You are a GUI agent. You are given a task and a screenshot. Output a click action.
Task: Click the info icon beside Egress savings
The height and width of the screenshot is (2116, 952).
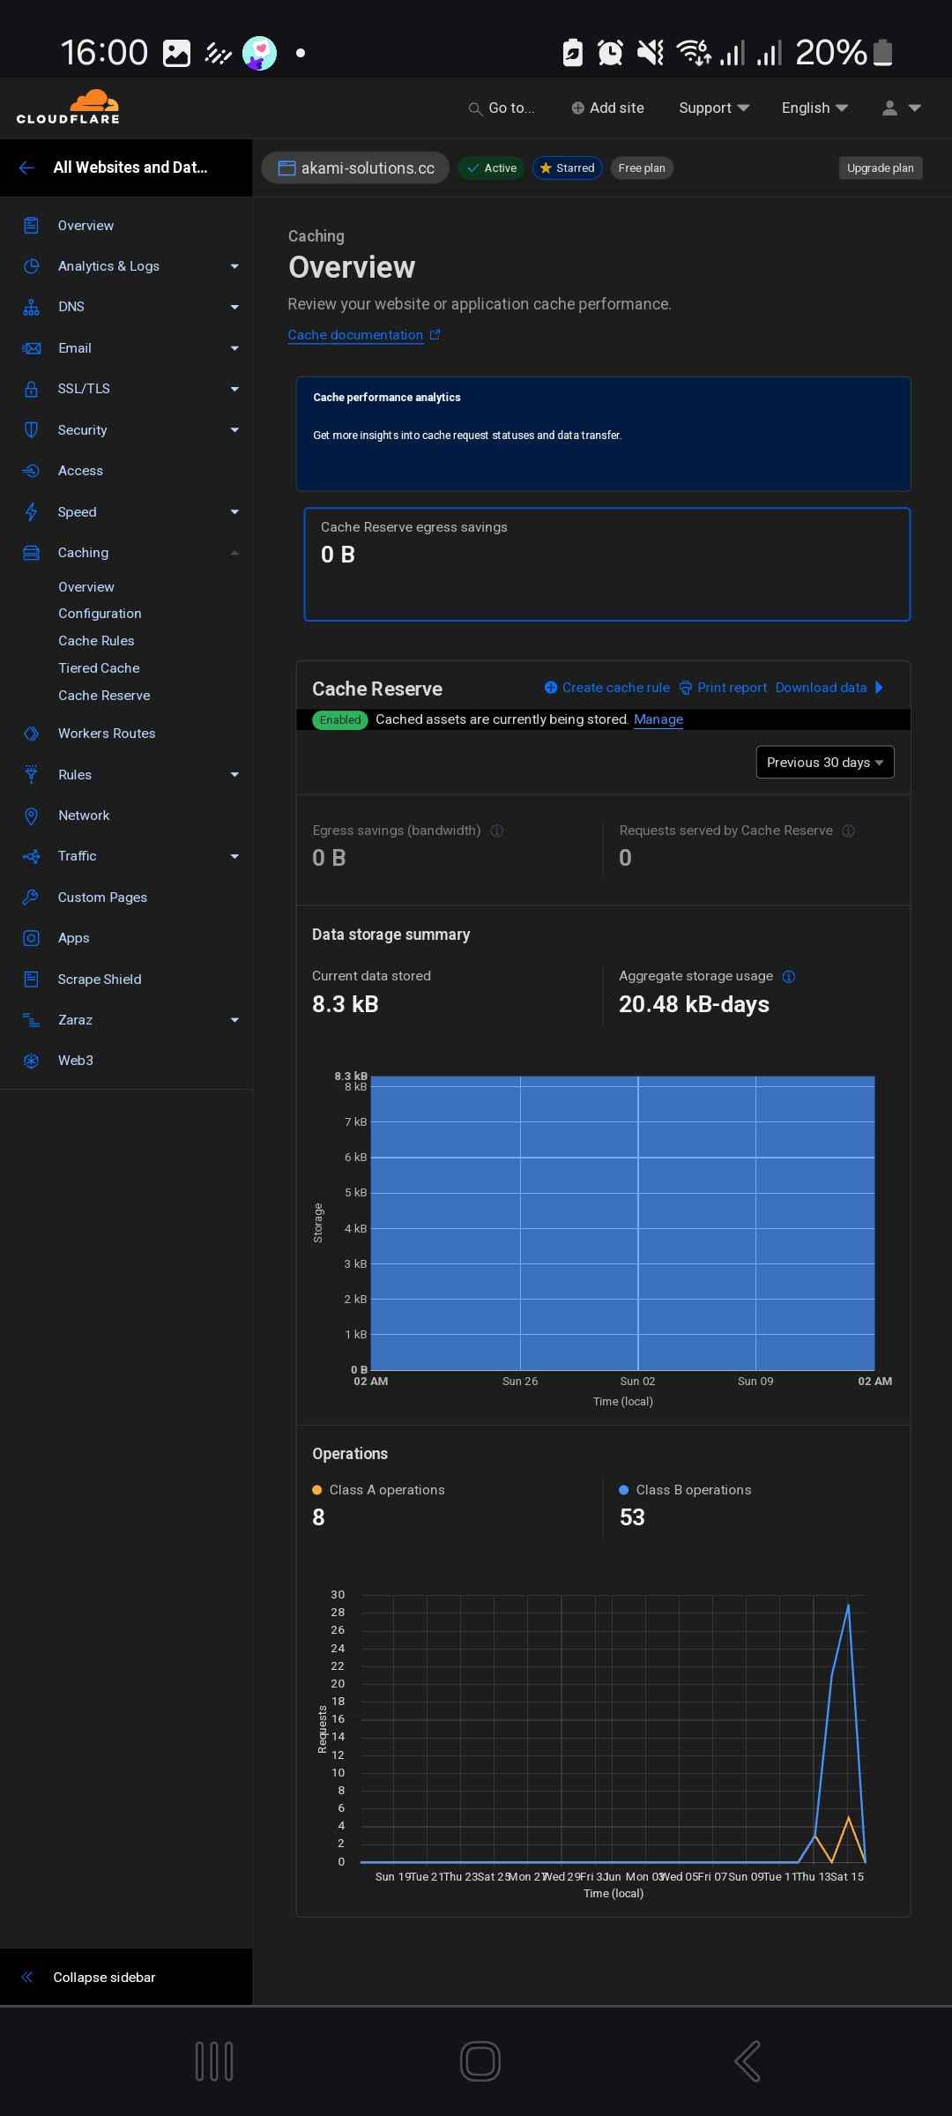click(497, 831)
